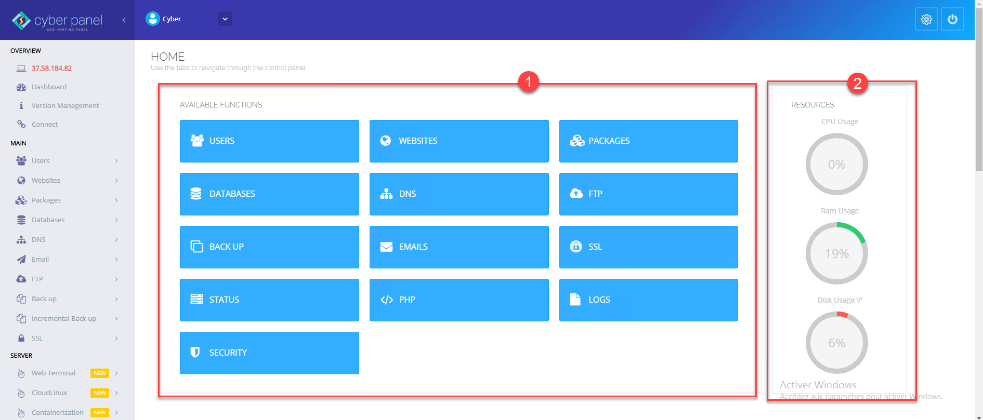Click the HOME page heading

tap(167, 57)
